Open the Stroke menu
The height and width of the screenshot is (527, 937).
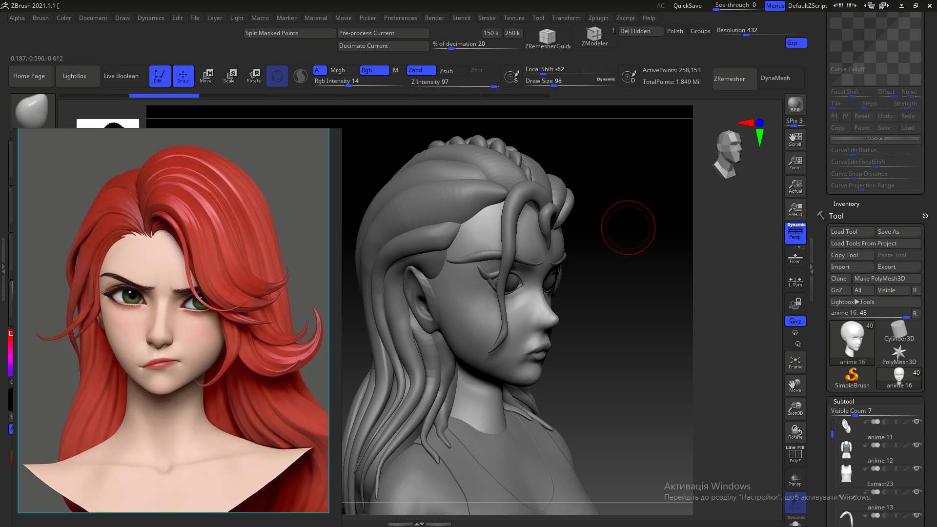point(487,18)
